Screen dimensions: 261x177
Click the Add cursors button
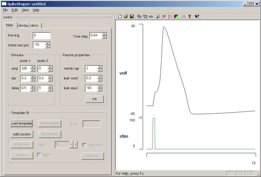[x=21, y=134]
